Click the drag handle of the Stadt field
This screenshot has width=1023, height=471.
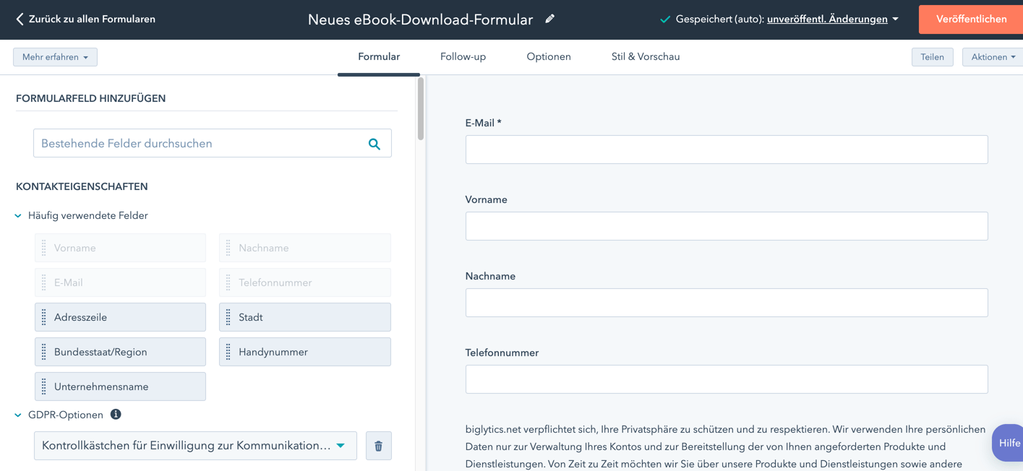point(228,317)
